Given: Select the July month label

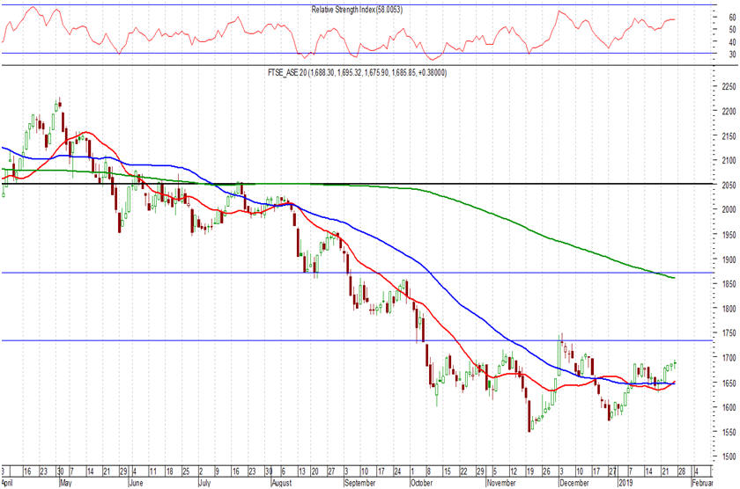Looking at the screenshot, I should 204,483.
